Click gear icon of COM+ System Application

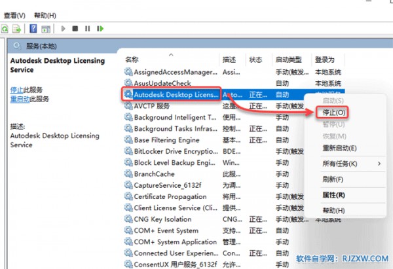[128, 242]
